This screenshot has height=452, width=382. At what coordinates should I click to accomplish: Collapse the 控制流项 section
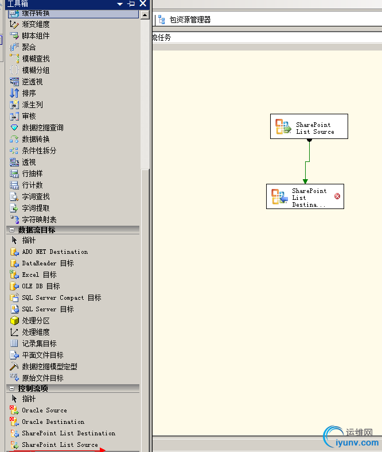[12, 389]
